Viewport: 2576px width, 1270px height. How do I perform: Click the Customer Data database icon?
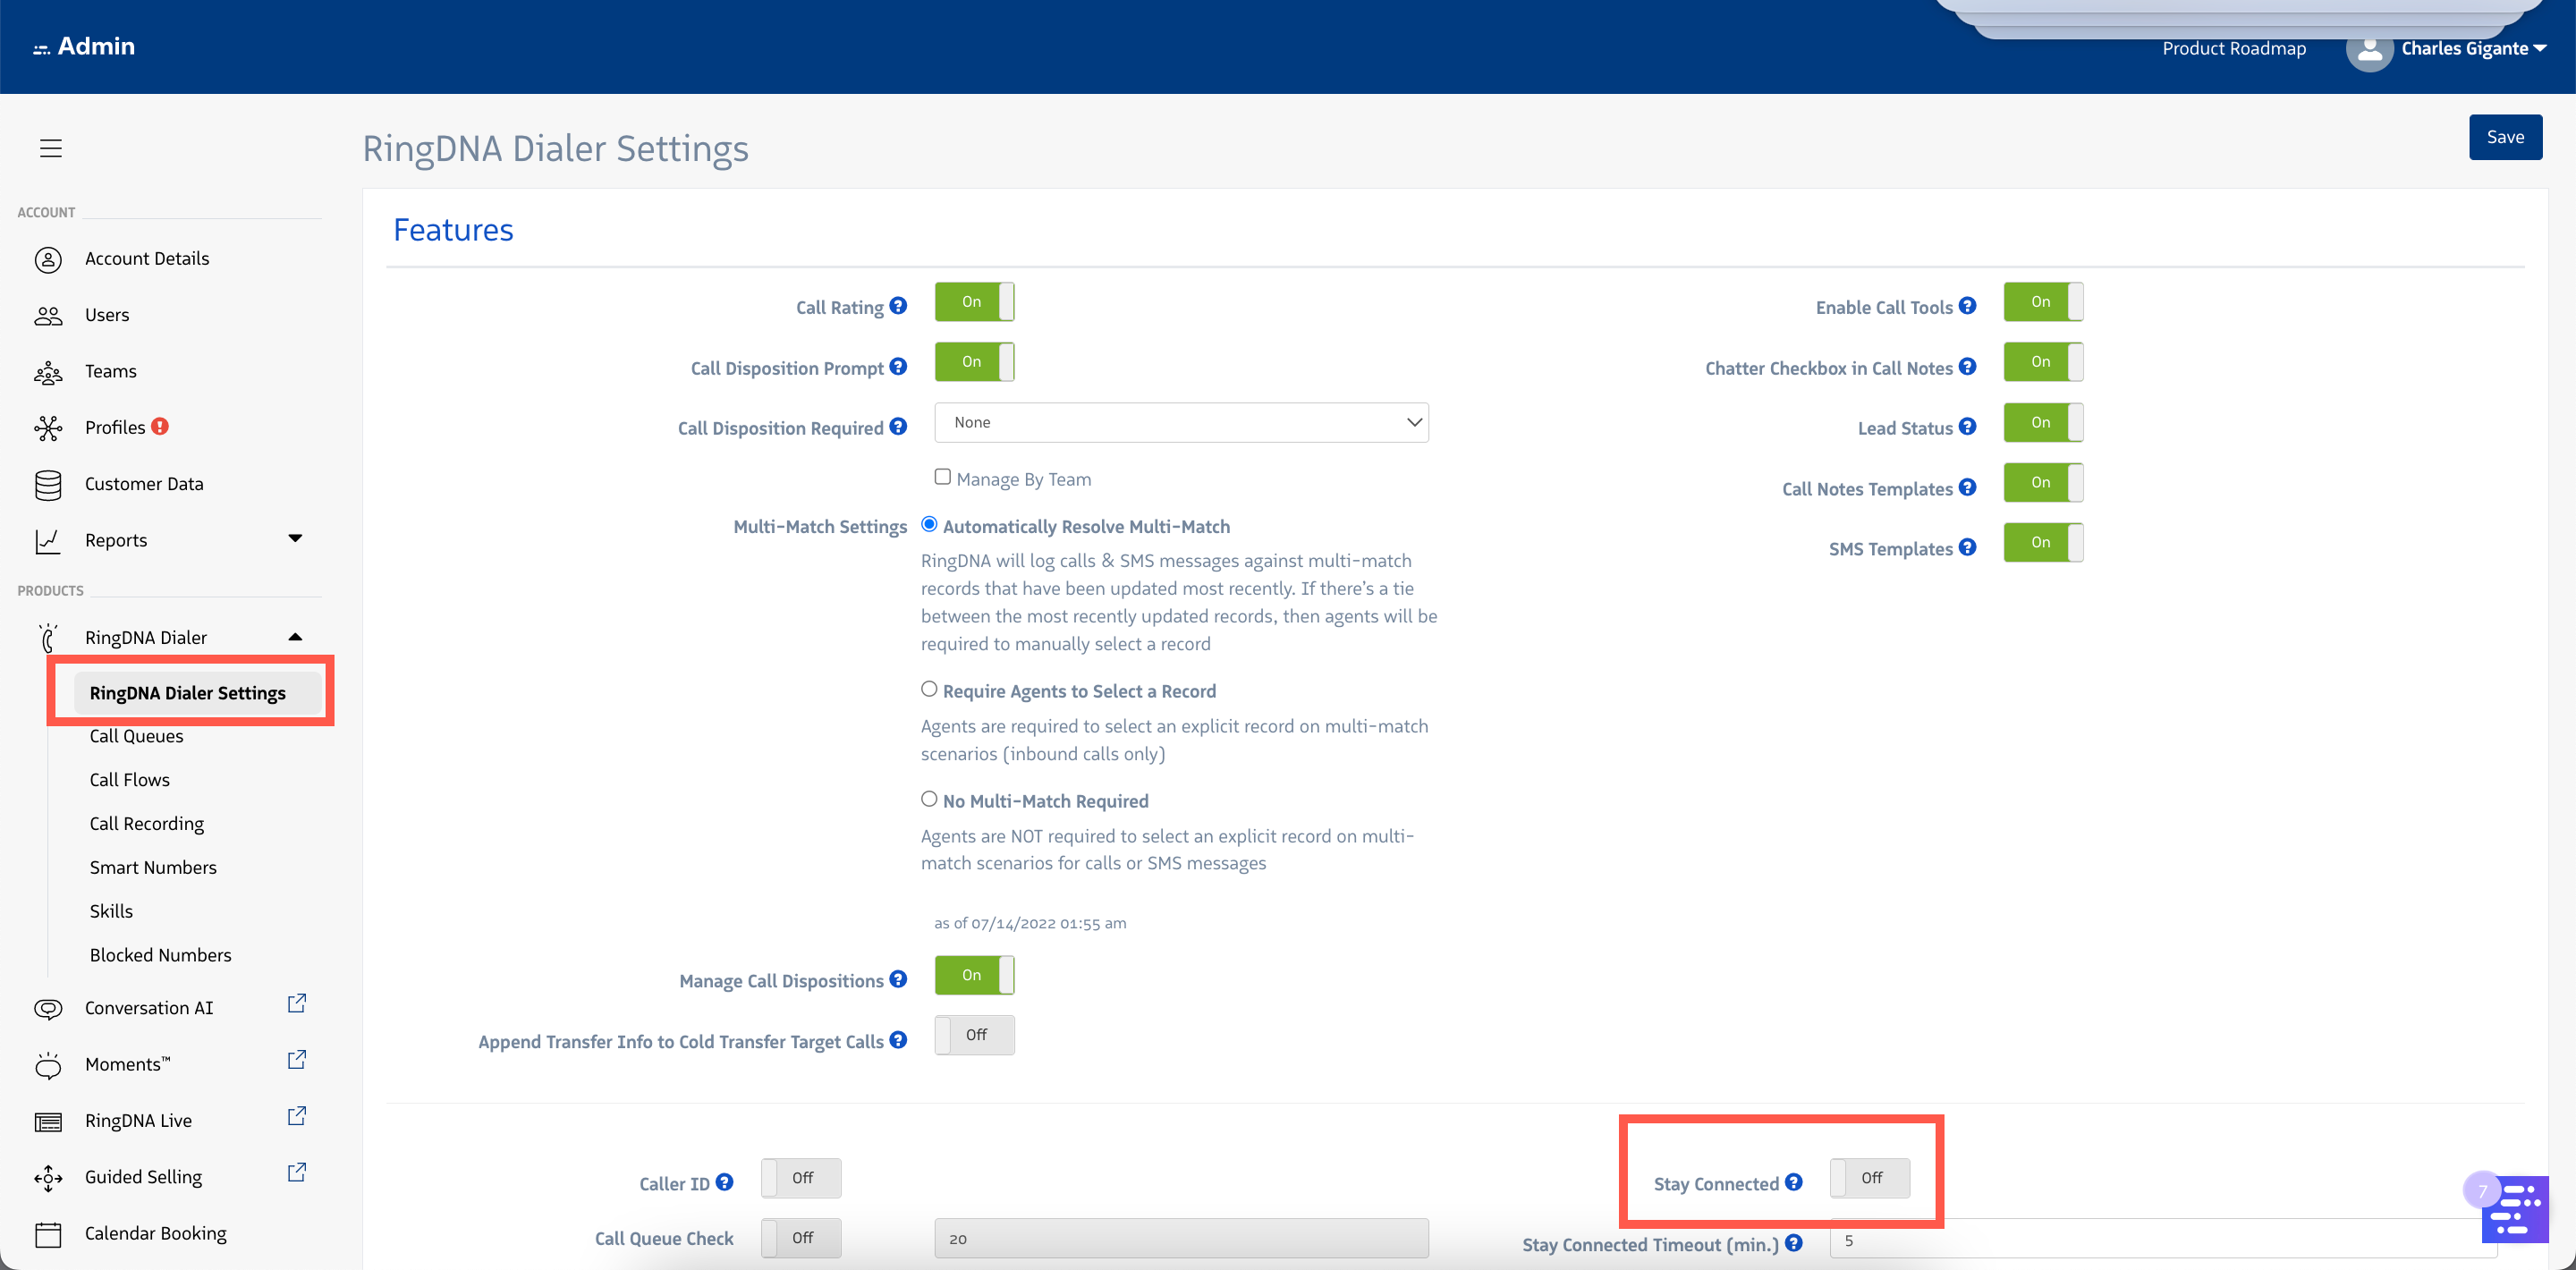click(x=48, y=484)
